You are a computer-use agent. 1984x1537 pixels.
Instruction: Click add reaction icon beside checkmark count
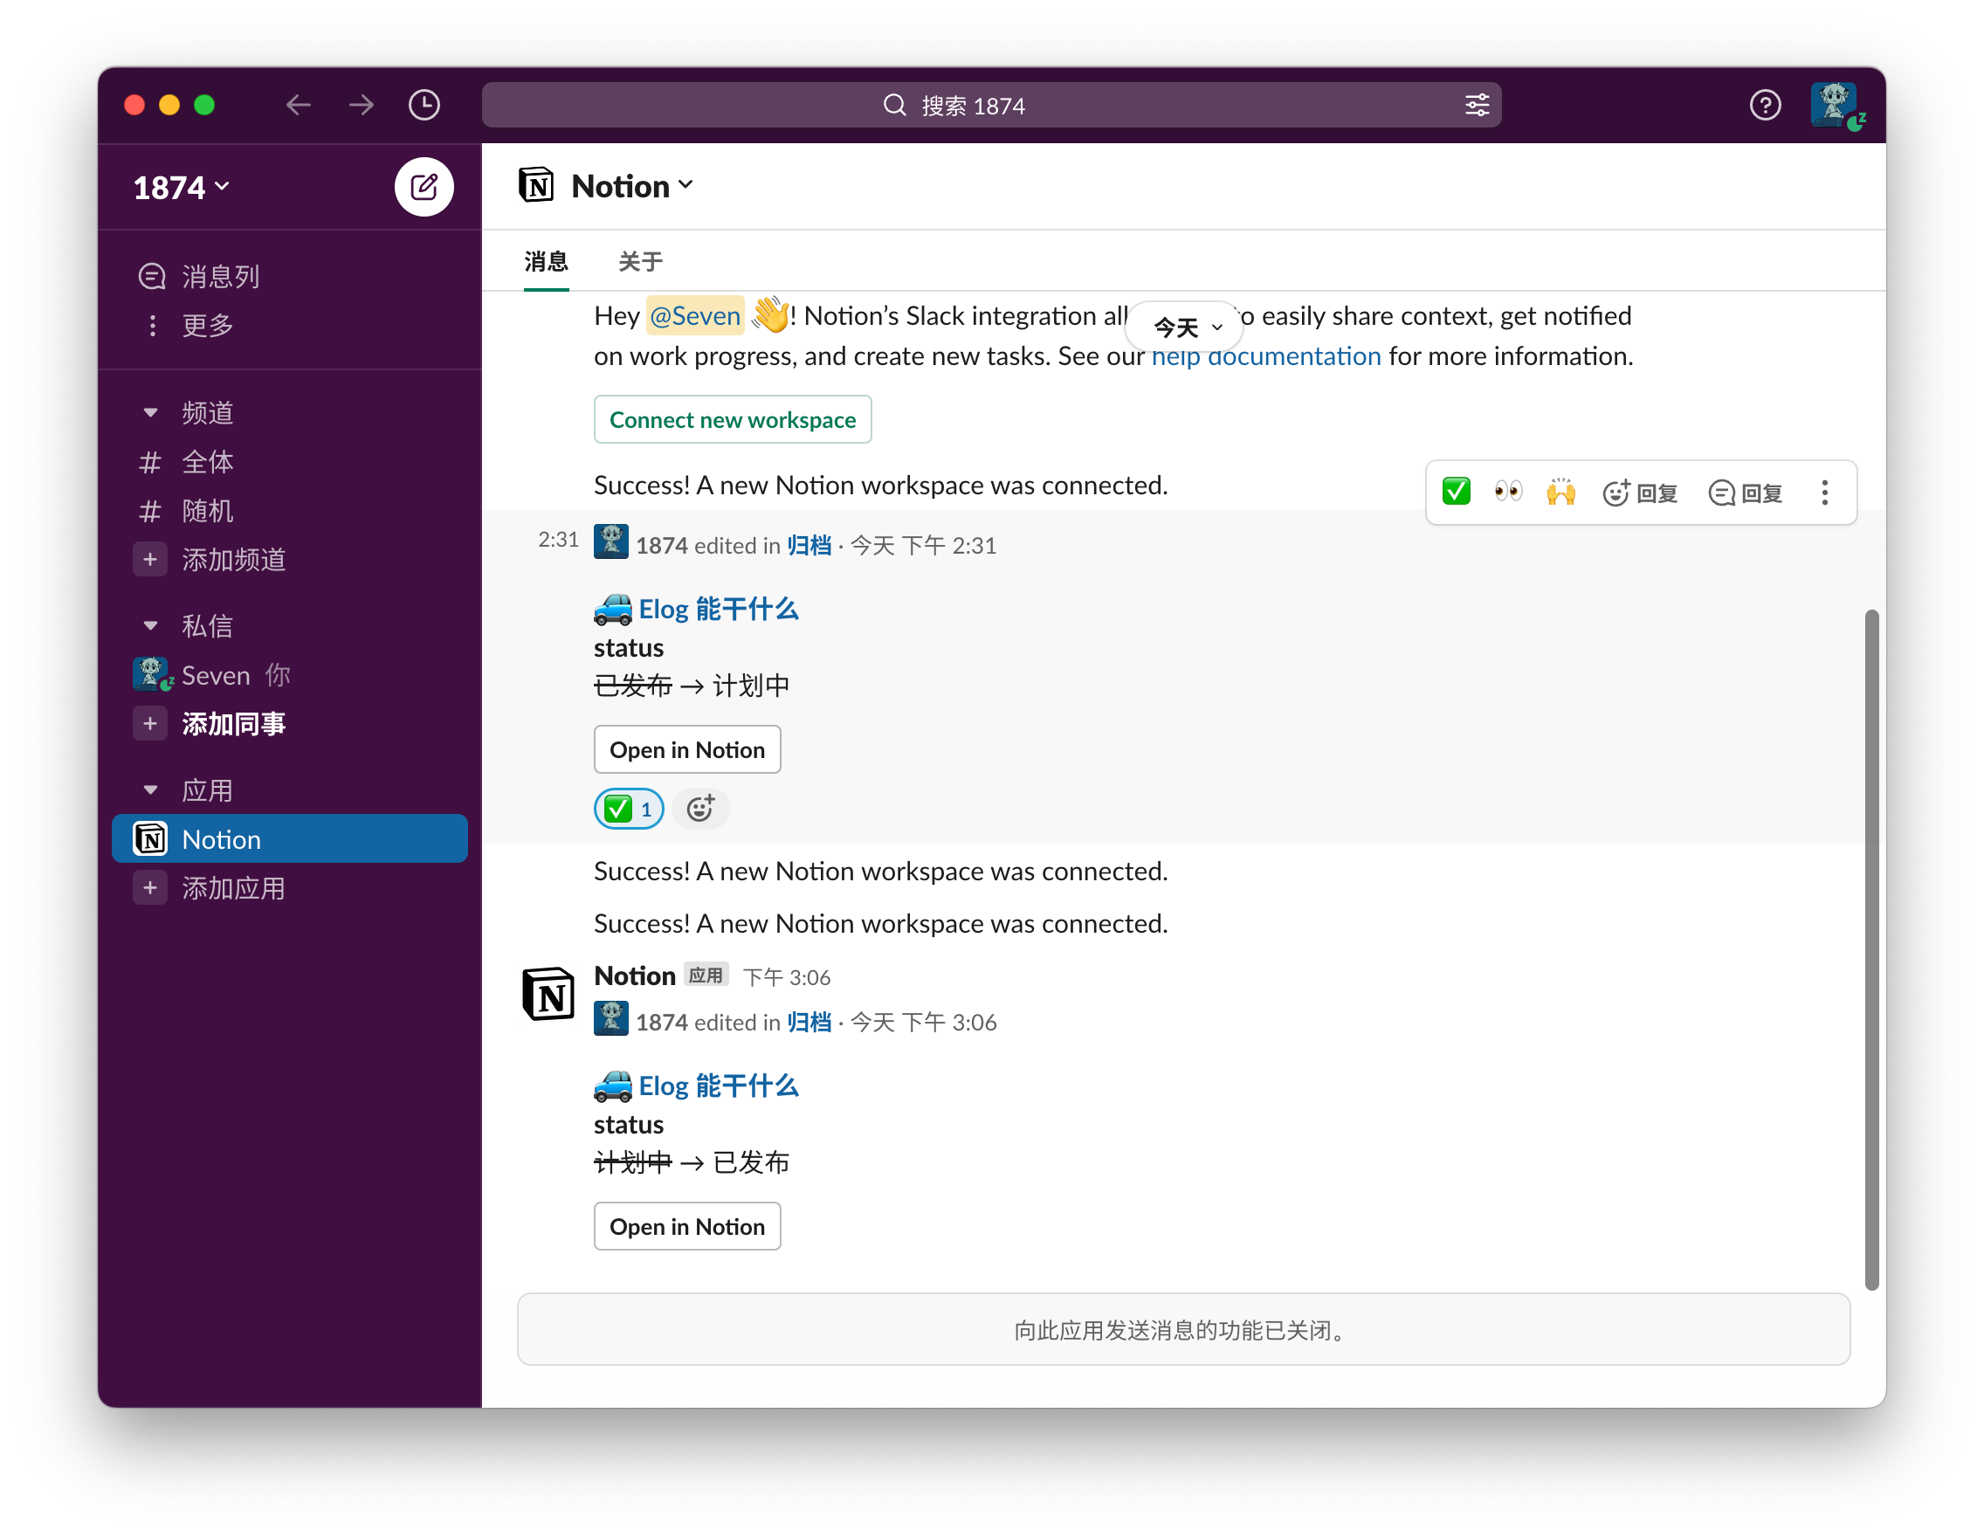700,809
